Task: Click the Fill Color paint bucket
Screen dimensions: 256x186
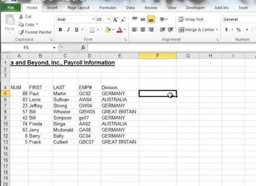Action: coord(108,30)
